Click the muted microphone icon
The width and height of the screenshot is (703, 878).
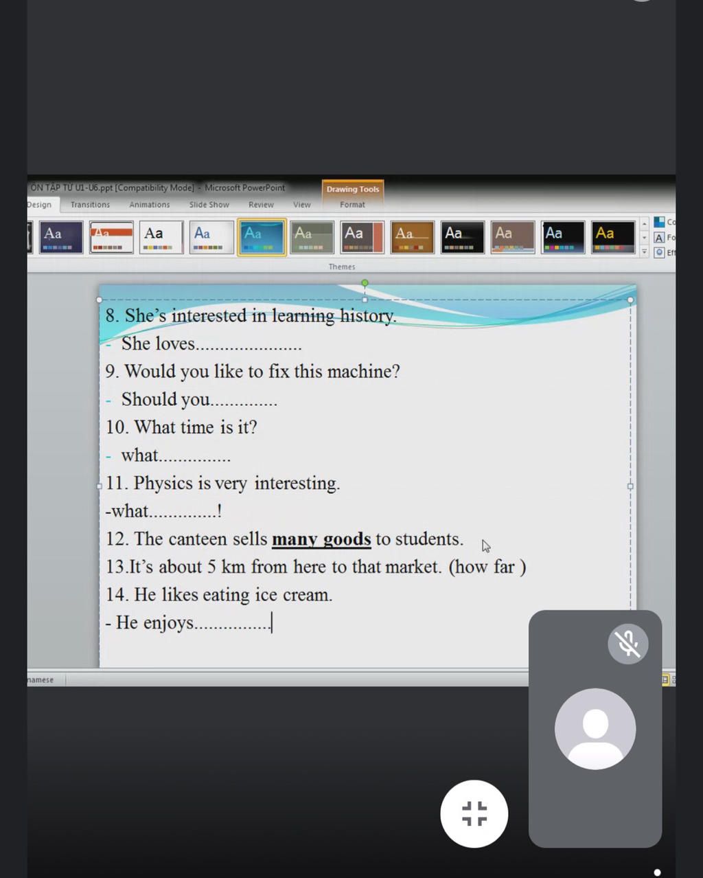coord(627,644)
